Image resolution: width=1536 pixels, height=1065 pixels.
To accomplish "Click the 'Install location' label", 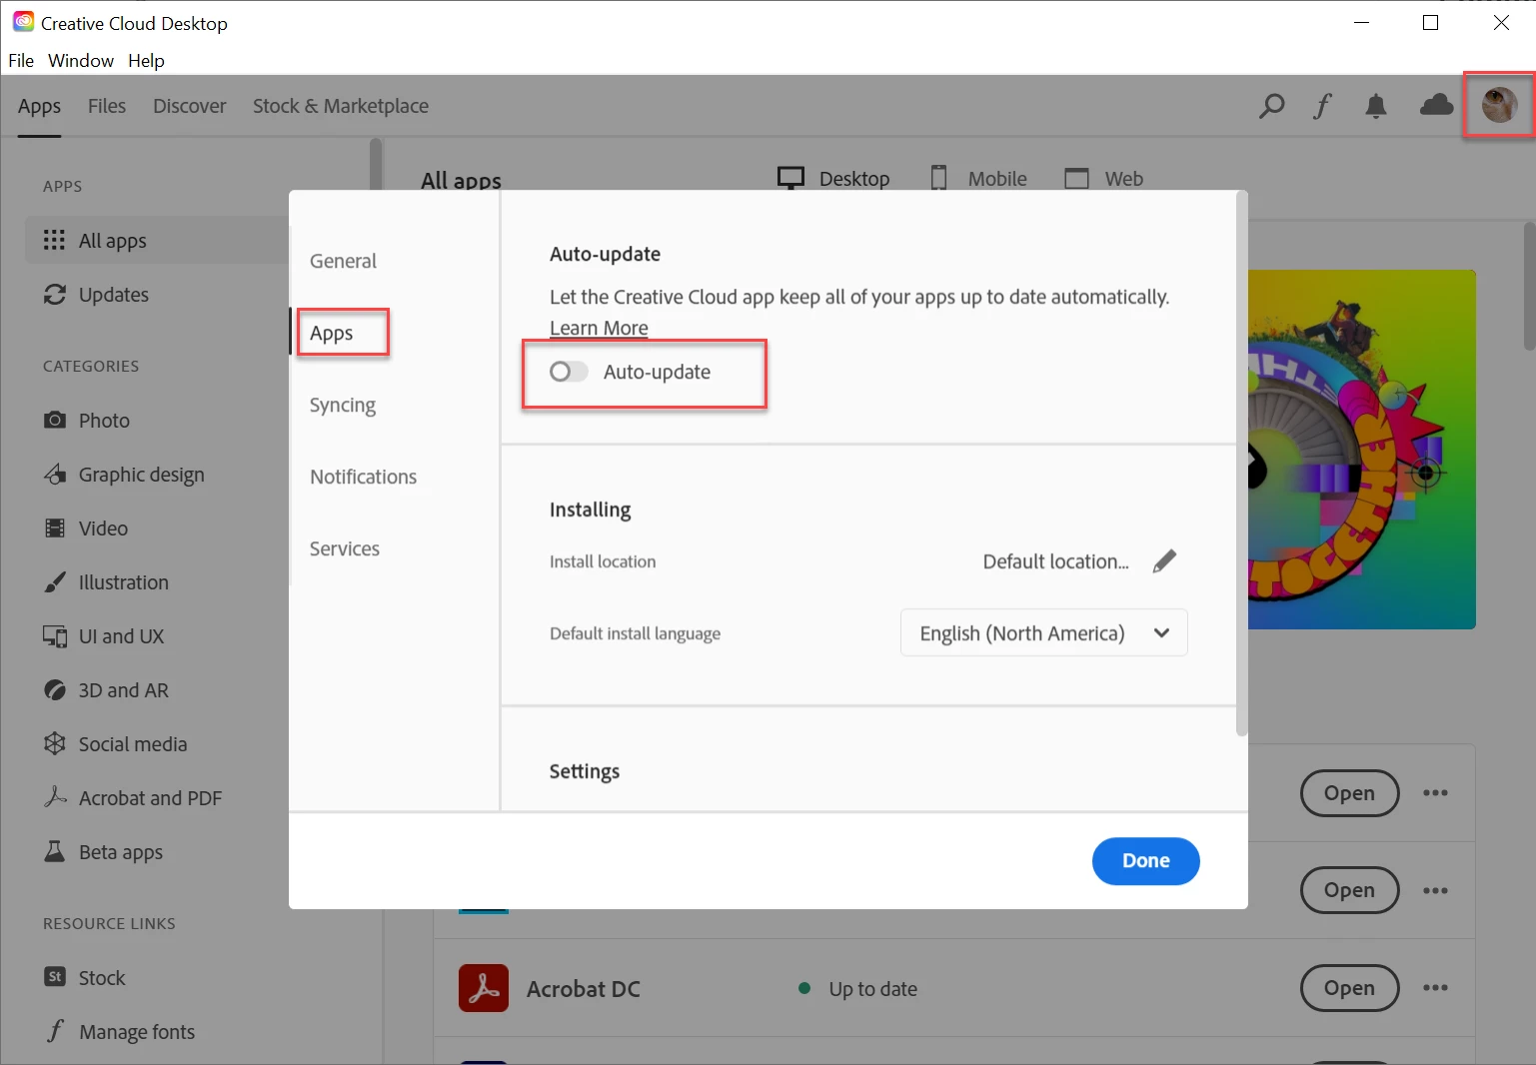I will coord(603,561).
